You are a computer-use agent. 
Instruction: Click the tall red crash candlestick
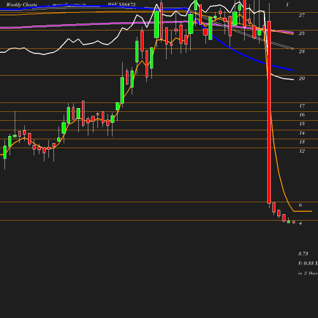coord(269,112)
